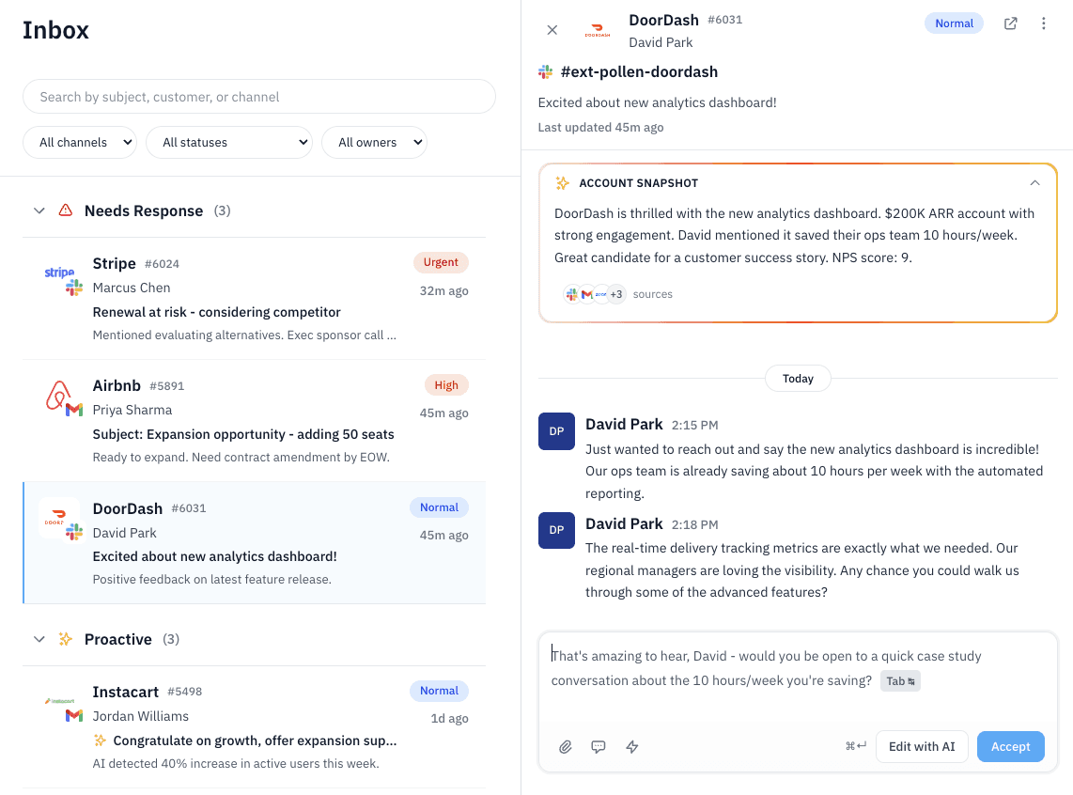Click 'Ready to expand. Need contract amendment' preview
The width and height of the screenshot is (1073, 795).
pos(241,457)
